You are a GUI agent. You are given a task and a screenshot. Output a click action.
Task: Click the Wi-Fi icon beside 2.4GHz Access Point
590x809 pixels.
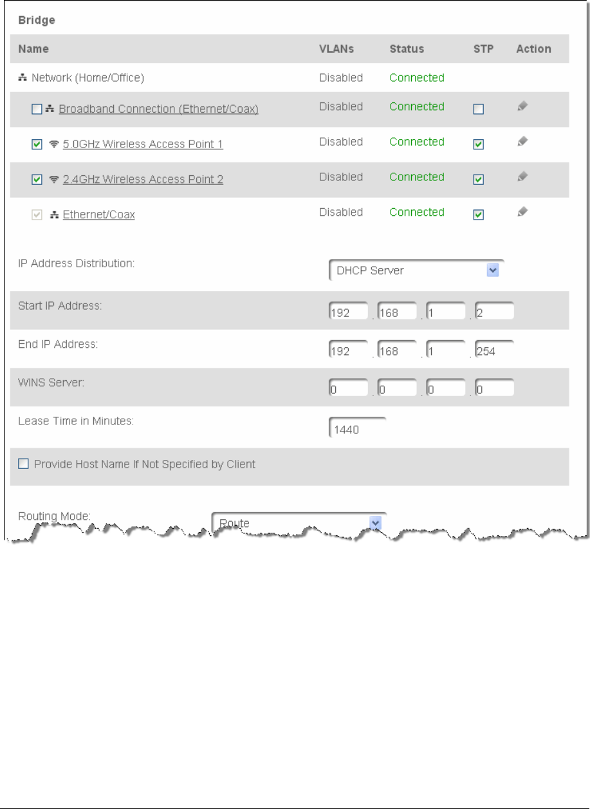[x=53, y=180]
